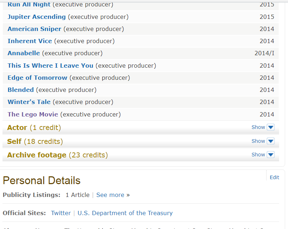Open the Blended movie link
This screenshot has height=229, width=288.
point(21,90)
